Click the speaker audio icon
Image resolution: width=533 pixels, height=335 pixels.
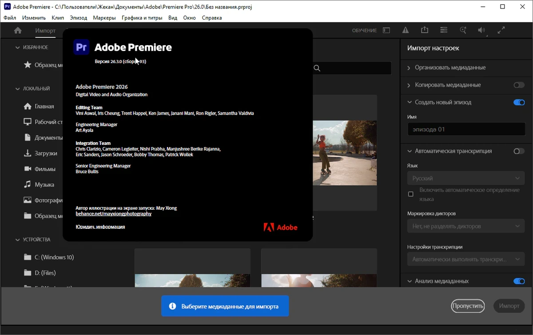481,30
